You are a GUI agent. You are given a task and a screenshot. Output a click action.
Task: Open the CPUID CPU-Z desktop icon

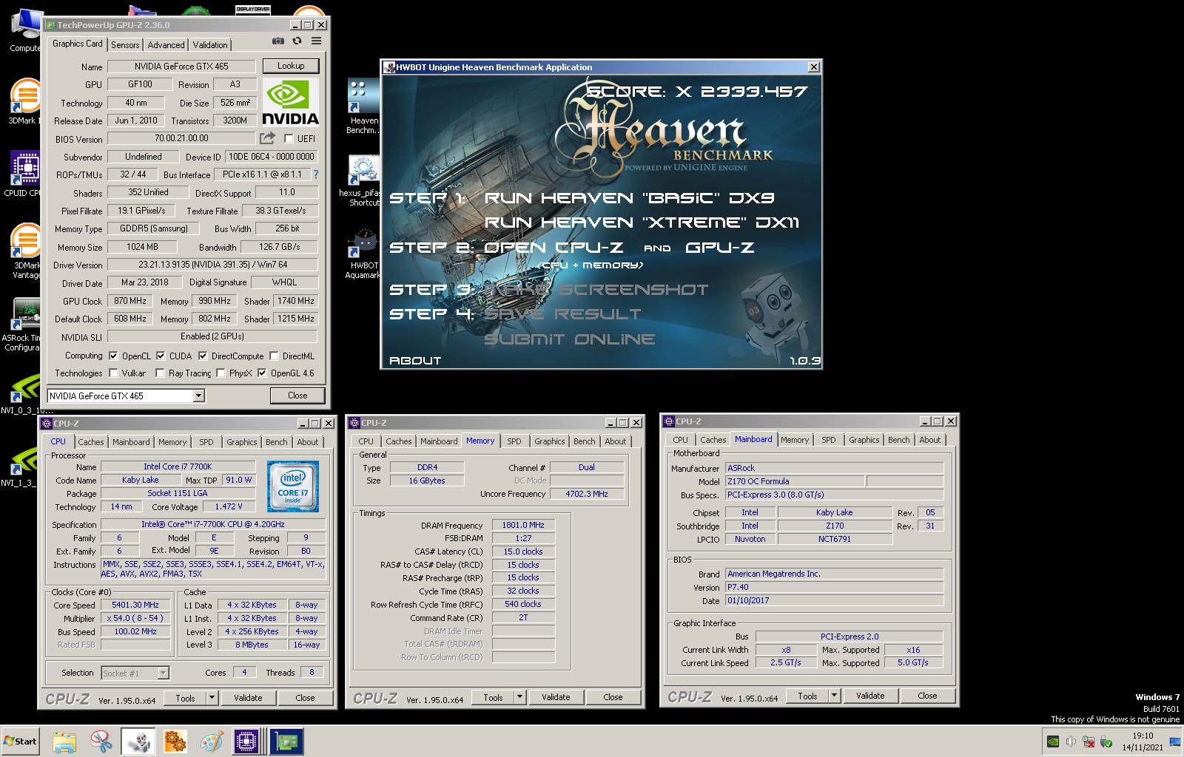(25, 174)
